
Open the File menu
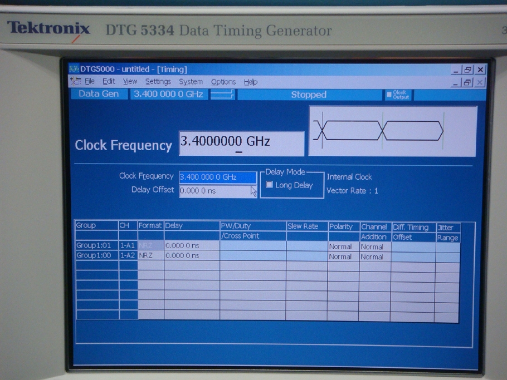tap(90, 81)
